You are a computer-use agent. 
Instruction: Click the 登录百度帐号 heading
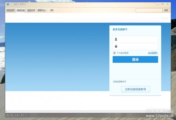click(x=120, y=29)
